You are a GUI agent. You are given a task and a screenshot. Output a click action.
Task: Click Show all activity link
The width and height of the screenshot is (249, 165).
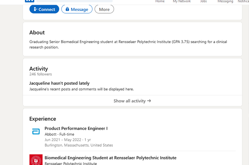coord(132,101)
